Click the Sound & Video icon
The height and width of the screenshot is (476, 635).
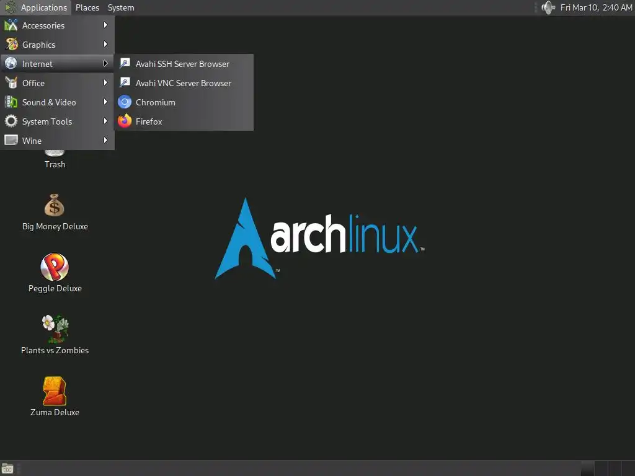11,102
